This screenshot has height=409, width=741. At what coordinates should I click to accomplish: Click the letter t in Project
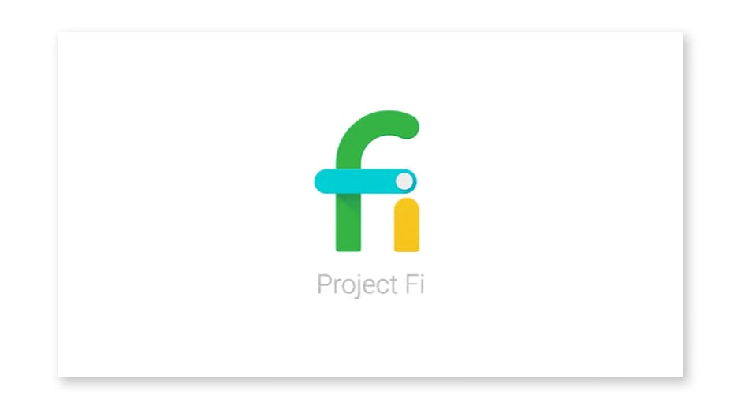click(393, 285)
